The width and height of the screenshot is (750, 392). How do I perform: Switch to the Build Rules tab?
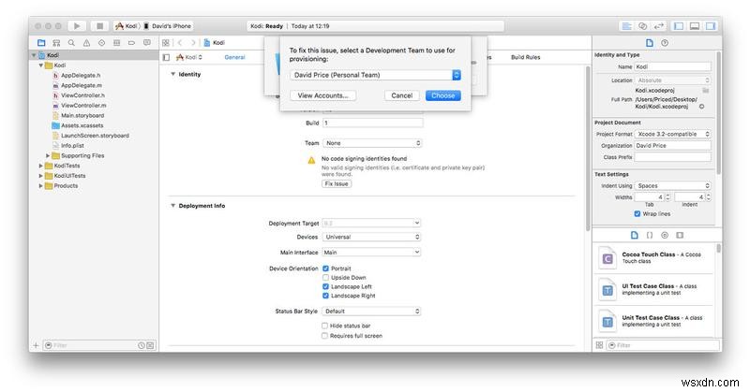pos(525,57)
